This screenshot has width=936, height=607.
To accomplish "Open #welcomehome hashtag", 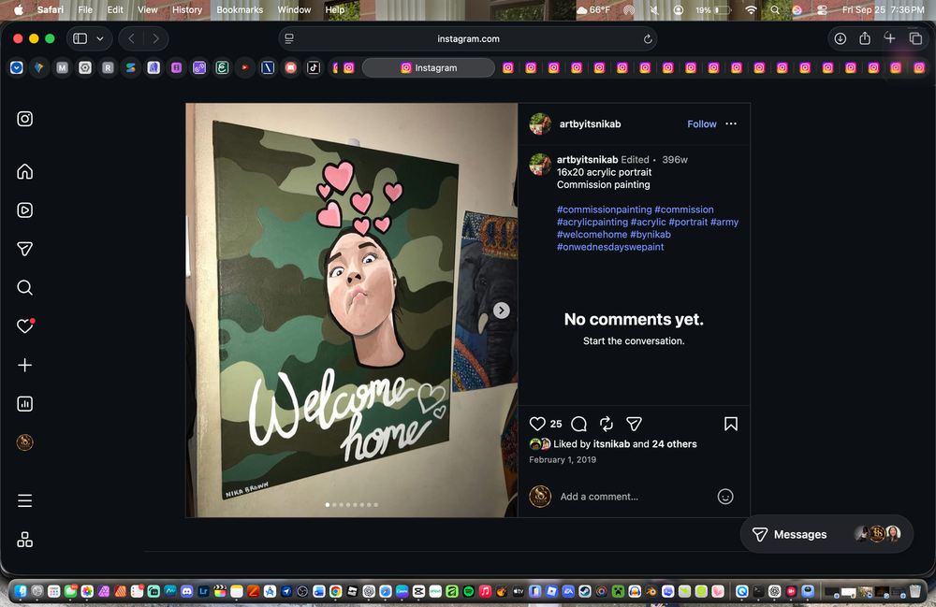I will 592,235.
